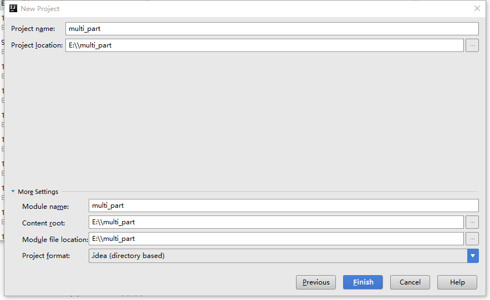Browse for Module file location folder
Screen dimensions: 490x300
tap(472, 239)
